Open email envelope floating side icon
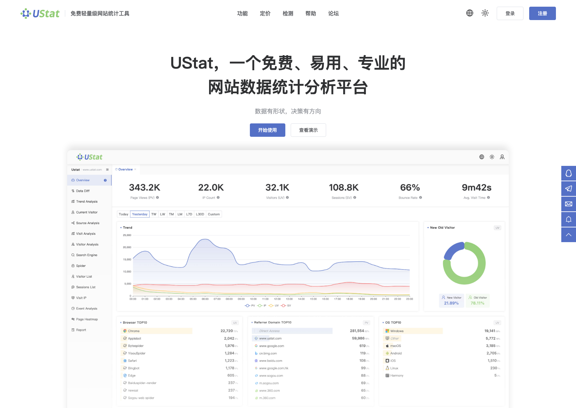 tap(569, 204)
